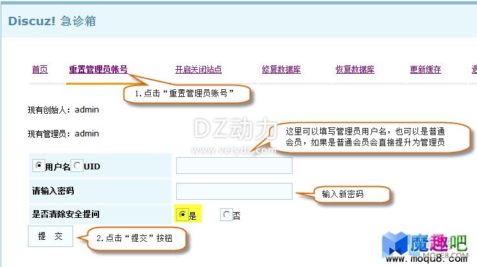This screenshot has width=477, height=267.
Task: Open the 首页 navigation link
Action: click(40, 70)
